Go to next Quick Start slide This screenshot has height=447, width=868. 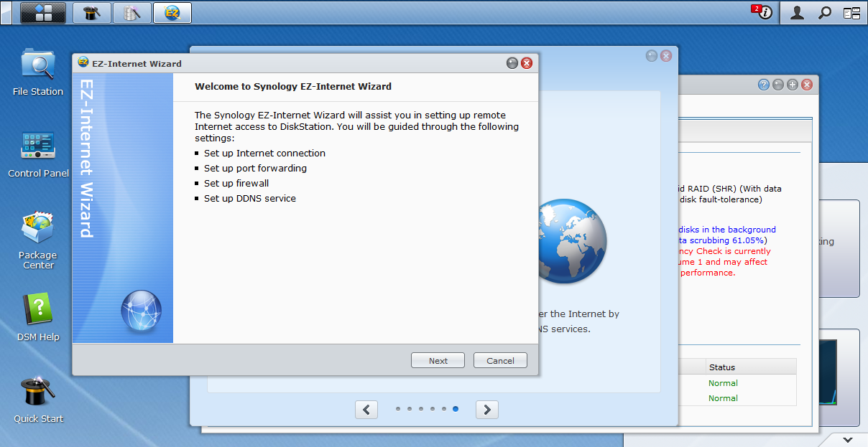coord(487,410)
